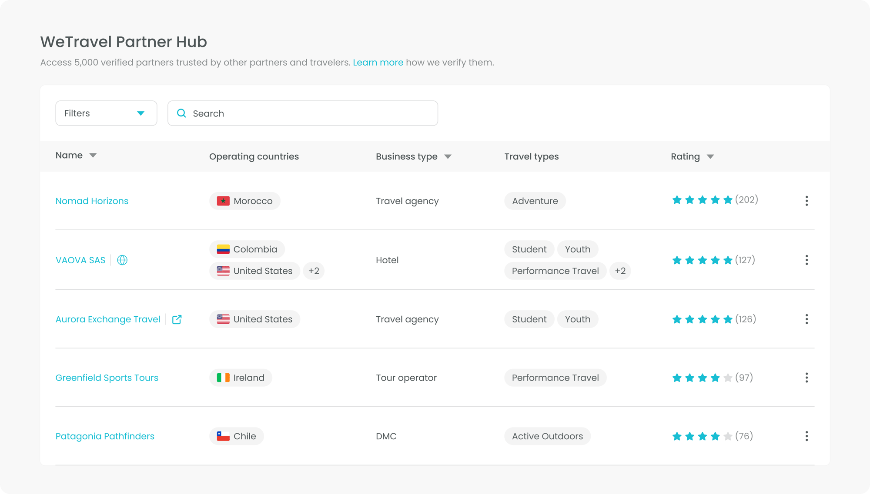Open Patagonia Pathfinders partner page
Screen dimensions: 870x494
pyautogui.click(x=105, y=436)
